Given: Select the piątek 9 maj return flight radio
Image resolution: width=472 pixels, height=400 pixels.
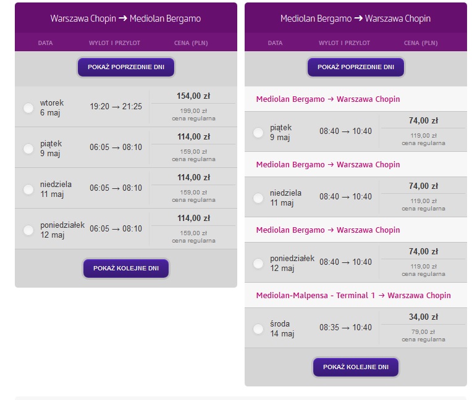Looking at the screenshot, I should pos(258,132).
